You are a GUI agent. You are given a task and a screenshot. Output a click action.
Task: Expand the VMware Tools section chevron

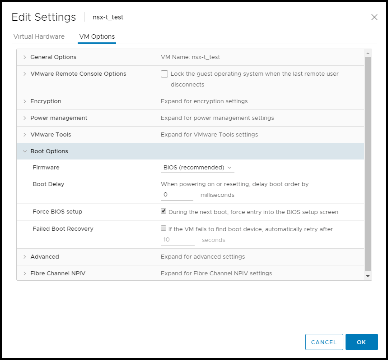point(25,135)
